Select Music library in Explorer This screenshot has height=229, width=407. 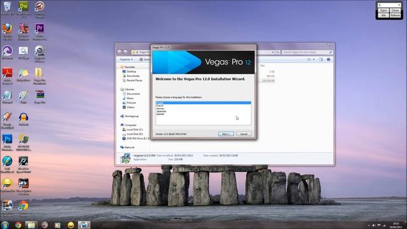130,98
